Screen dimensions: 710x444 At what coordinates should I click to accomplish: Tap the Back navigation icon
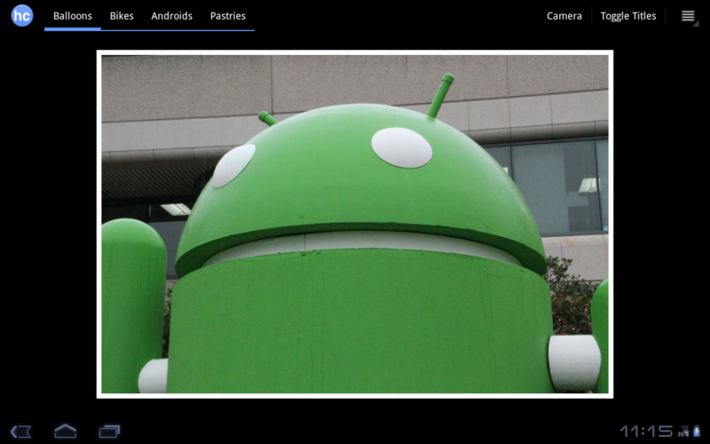pyautogui.click(x=20, y=431)
